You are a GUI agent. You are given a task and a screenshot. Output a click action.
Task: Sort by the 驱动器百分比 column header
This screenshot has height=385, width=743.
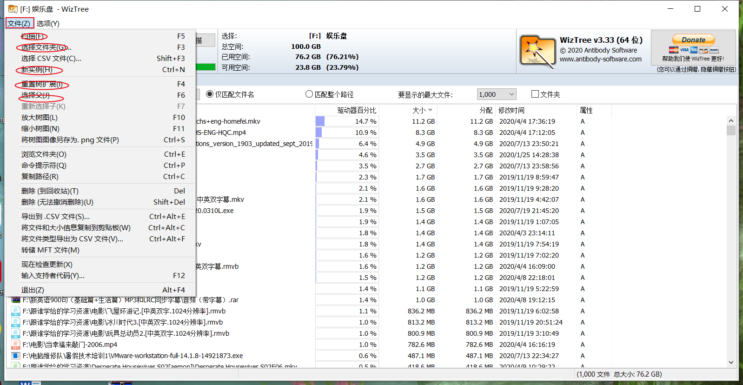tap(347, 110)
